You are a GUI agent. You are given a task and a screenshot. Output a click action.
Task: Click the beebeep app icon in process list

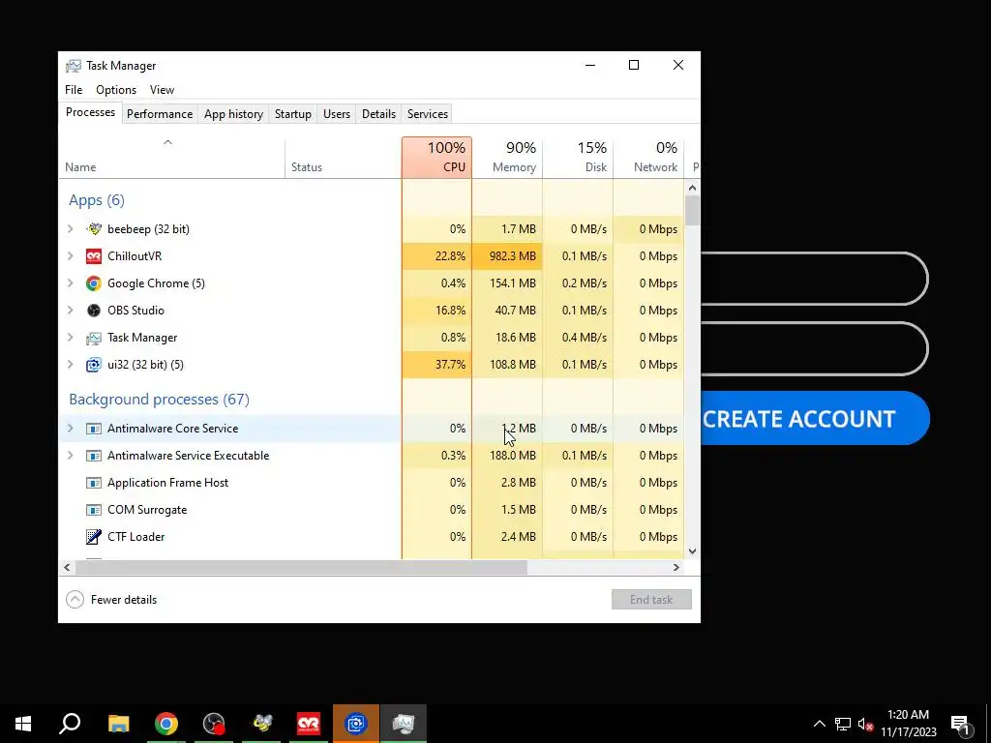click(94, 229)
